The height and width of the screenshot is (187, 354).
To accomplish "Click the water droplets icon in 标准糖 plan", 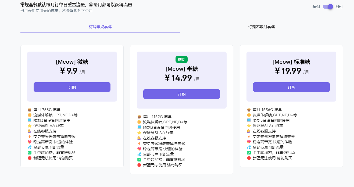I will pos(249,147).
